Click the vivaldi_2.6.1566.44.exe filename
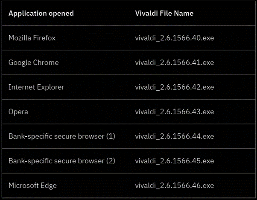Screen dimensions: 257x200 pos(174,136)
